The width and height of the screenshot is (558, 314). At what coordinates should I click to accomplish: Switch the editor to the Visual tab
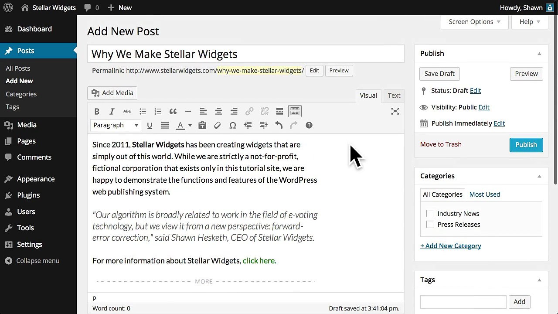tap(368, 96)
